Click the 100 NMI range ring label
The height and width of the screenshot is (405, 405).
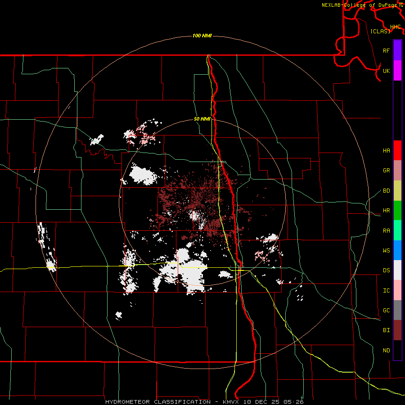202,36
